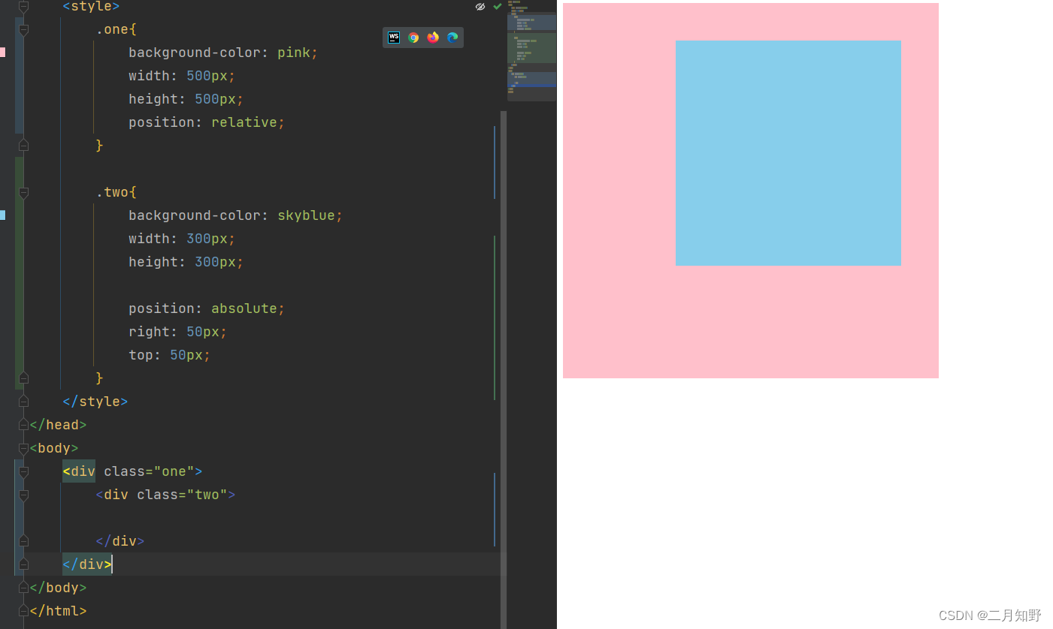Collapse the .two{ rule fold marker
The height and width of the screenshot is (629, 1053).
click(23, 192)
